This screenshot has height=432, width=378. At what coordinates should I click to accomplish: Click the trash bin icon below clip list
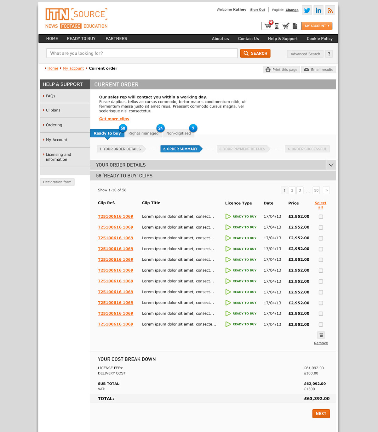pos(321,335)
